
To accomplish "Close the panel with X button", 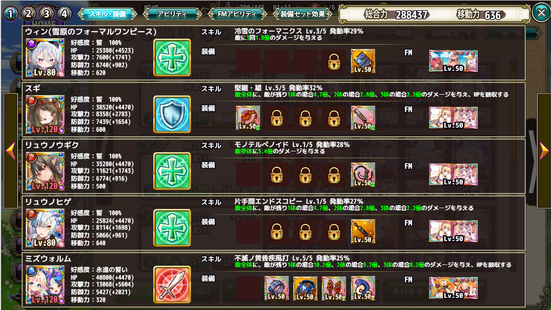I will (x=541, y=13).
